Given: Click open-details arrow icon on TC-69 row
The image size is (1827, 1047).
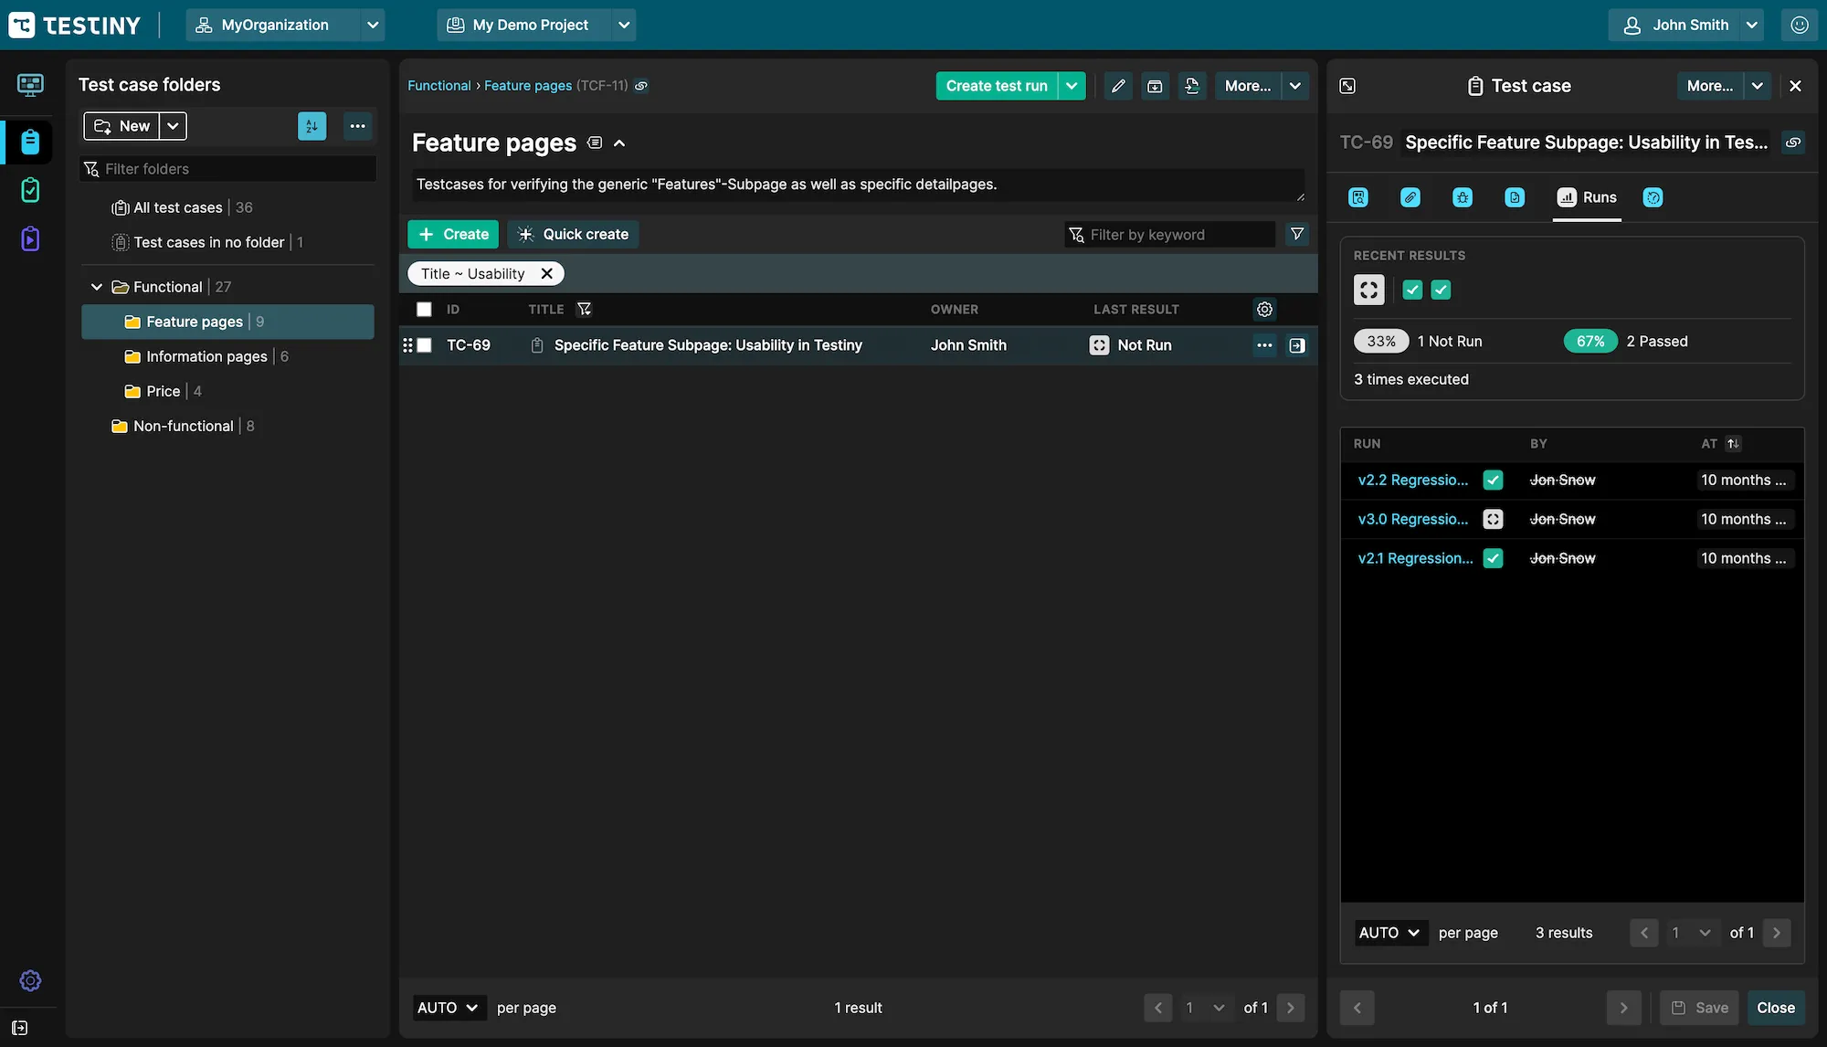Looking at the screenshot, I should point(1297,345).
